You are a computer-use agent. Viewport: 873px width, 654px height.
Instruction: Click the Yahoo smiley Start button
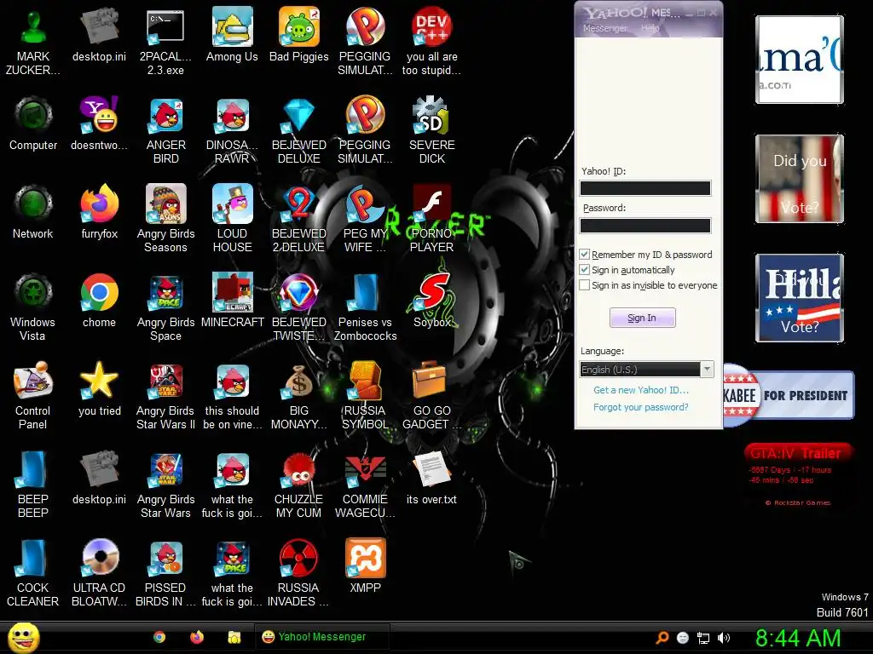pos(23,637)
